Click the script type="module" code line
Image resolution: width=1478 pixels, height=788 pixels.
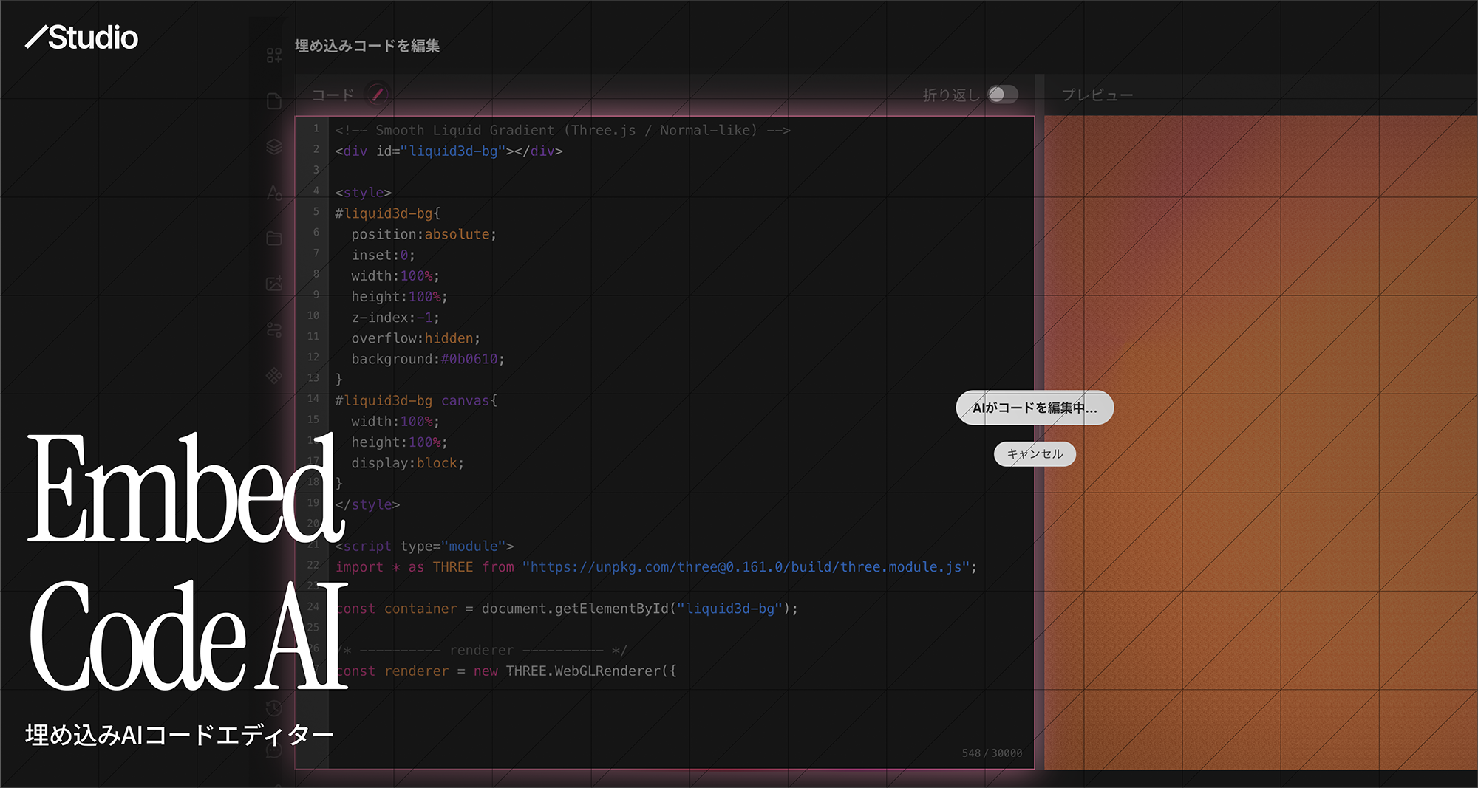pyautogui.click(x=424, y=546)
